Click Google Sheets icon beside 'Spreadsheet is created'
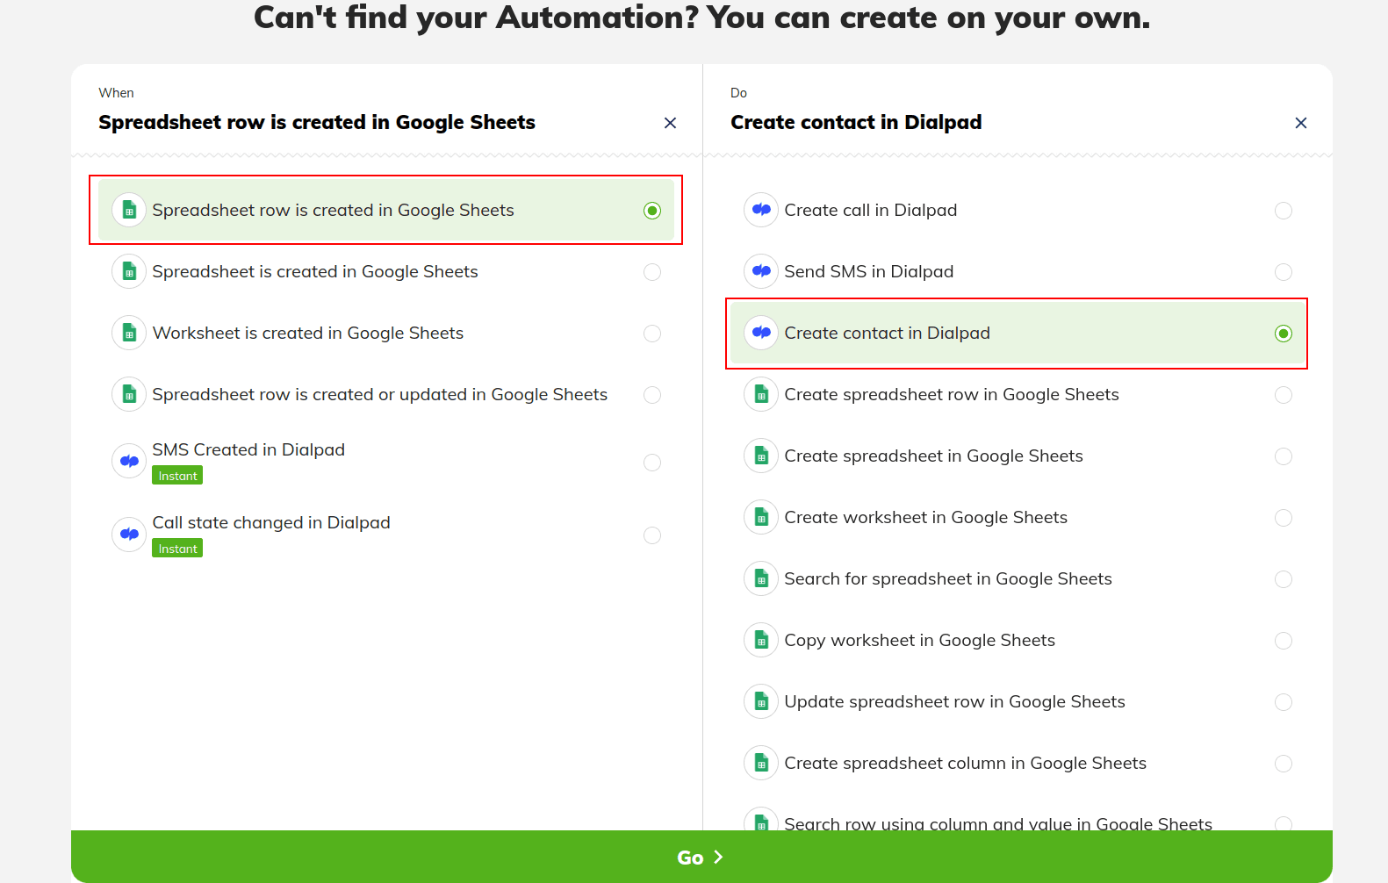 129,272
